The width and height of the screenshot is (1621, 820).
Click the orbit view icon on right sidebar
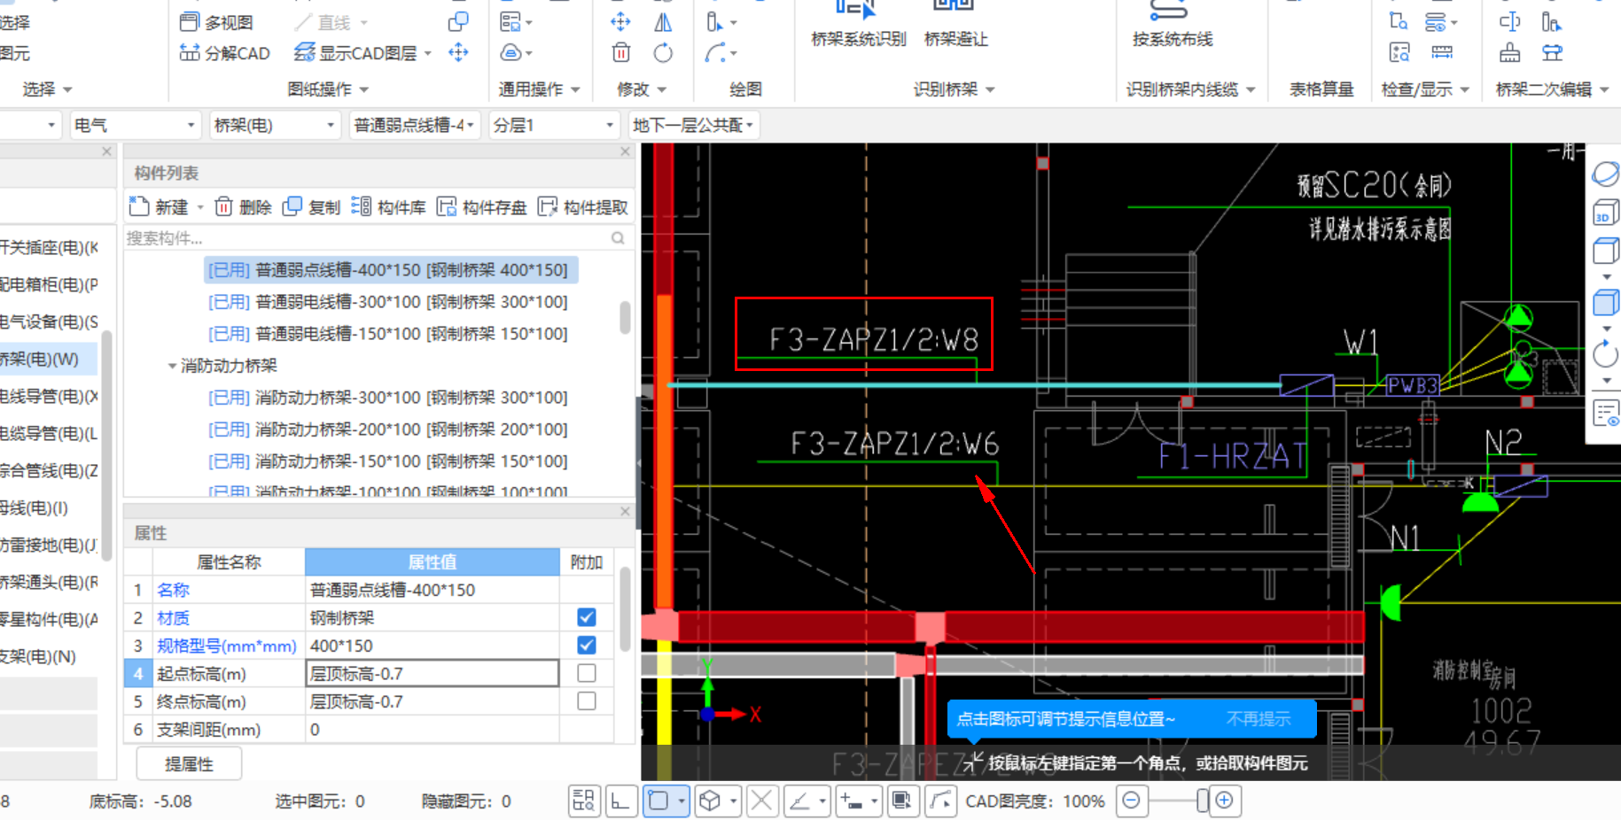click(x=1605, y=174)
